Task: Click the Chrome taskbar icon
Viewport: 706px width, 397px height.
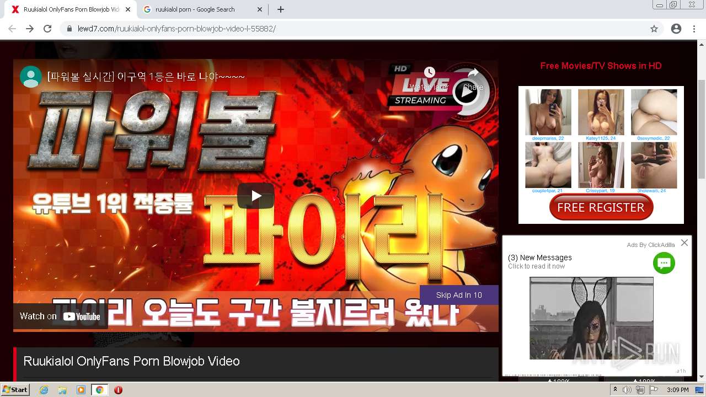Action: click(99, 390)
